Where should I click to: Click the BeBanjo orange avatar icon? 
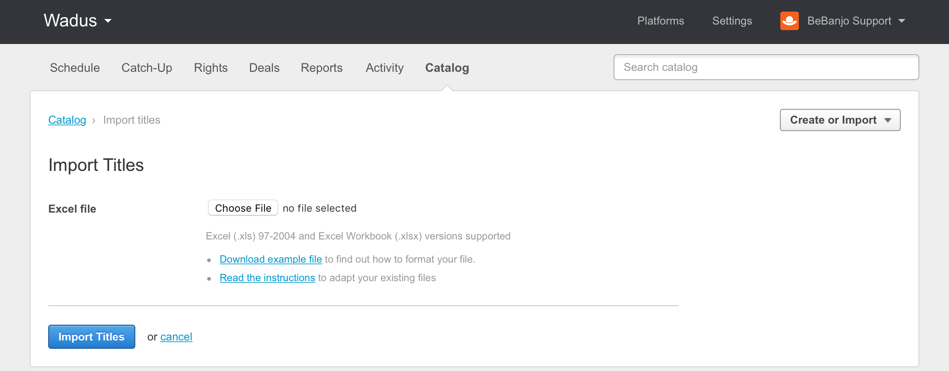click(x=789, y=21)
